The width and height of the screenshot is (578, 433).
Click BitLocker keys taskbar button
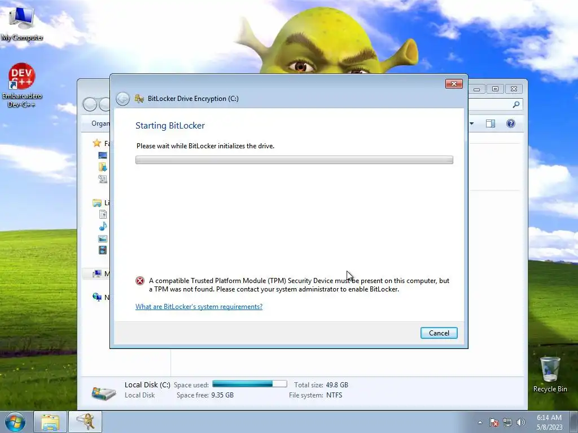86,422
